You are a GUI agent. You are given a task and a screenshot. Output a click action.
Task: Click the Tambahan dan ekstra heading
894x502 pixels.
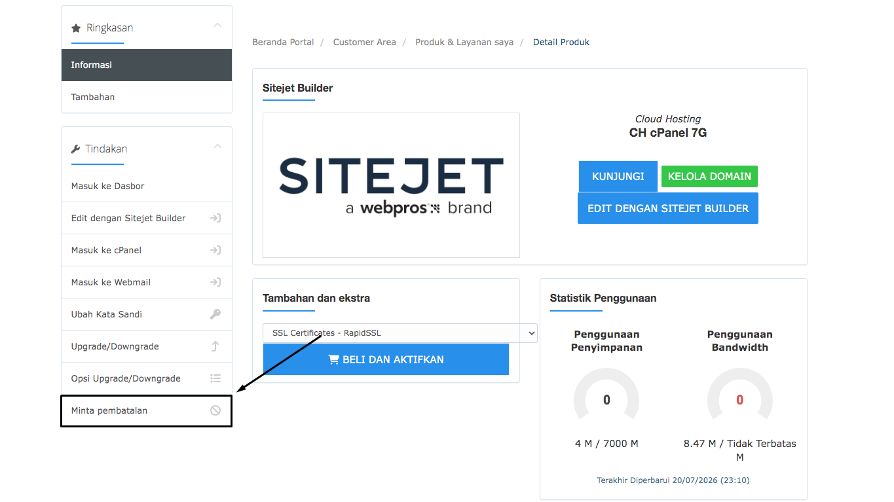coord(316,298)
